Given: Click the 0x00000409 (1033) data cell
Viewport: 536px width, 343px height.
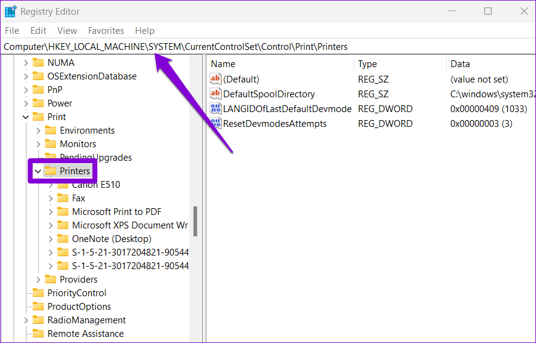Looking at the screenshot, I should pyautogui.click(x=489, y=108).
